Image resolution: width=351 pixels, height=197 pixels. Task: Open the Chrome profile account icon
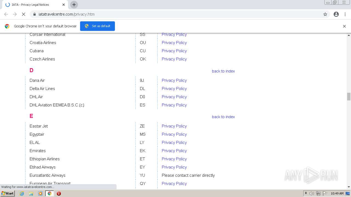pos(336,14)
